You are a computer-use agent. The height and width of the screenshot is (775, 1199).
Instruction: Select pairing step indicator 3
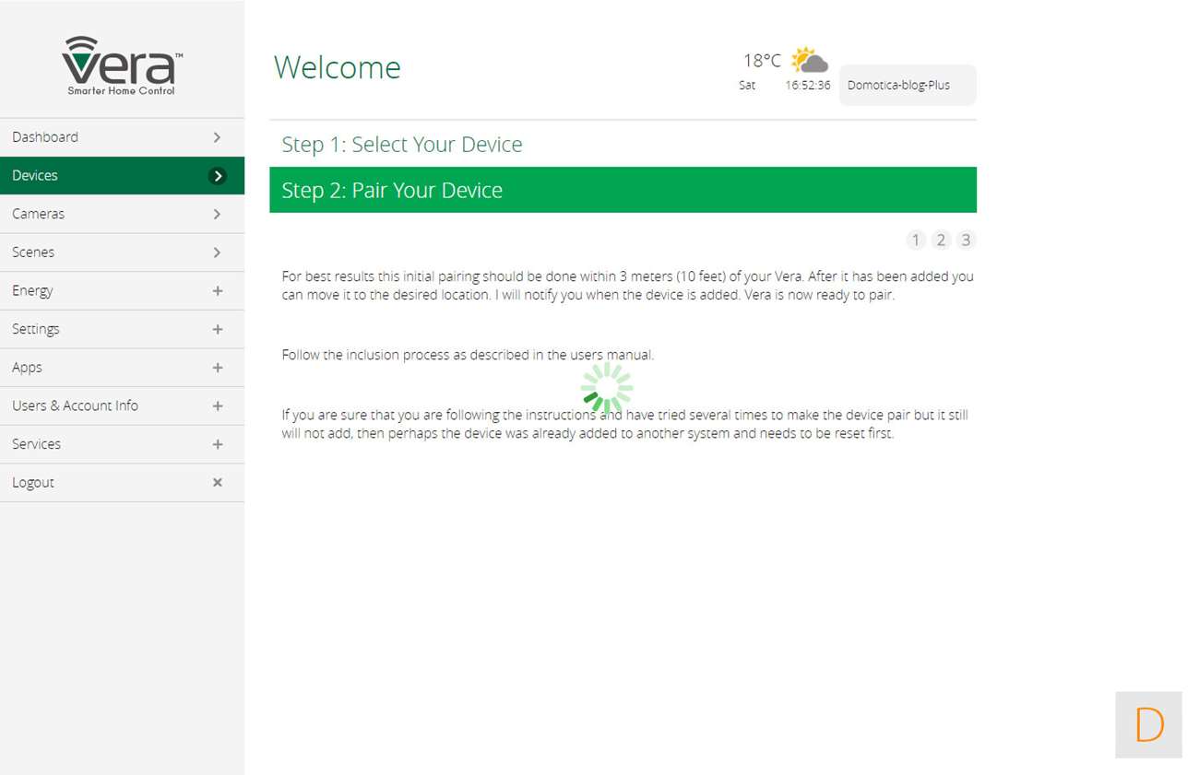pyautogui.click(x=966, y=241)
